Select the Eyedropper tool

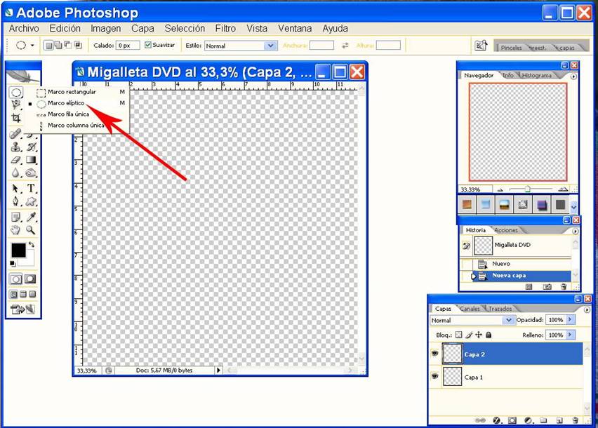(x=32, y=216)
